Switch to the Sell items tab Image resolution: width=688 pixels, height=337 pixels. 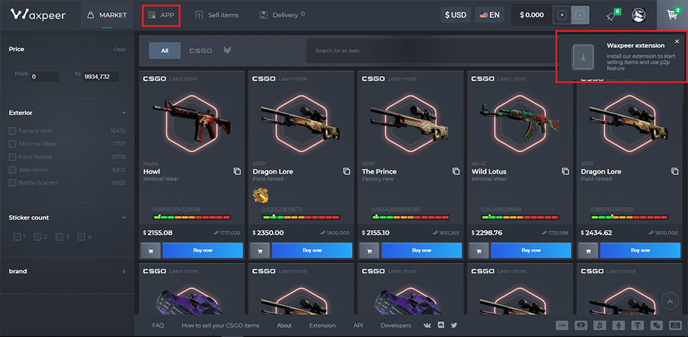217,15
